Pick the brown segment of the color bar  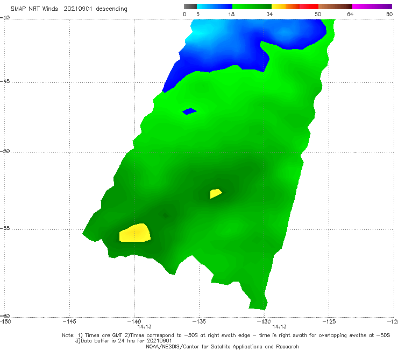click(335, 6)
